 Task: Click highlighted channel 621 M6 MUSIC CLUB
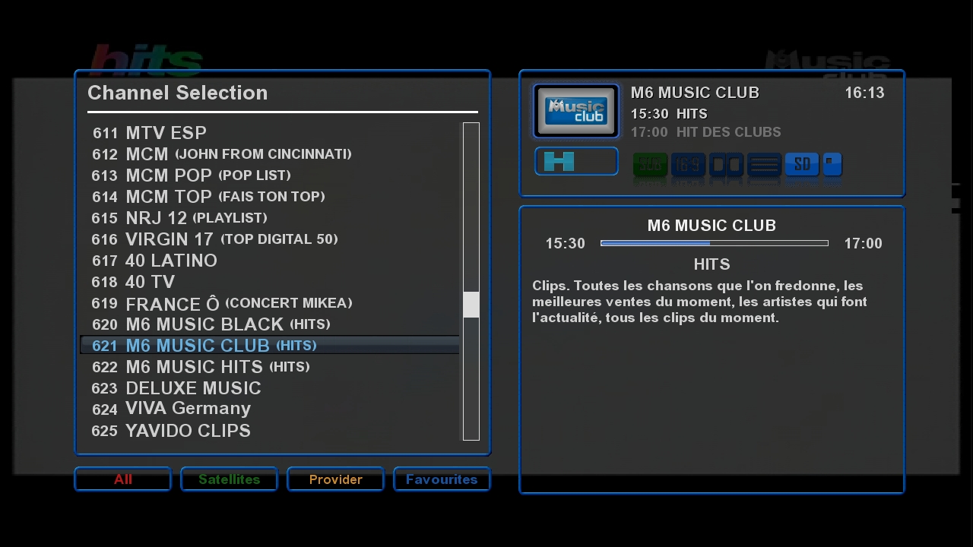click(270, 346)
